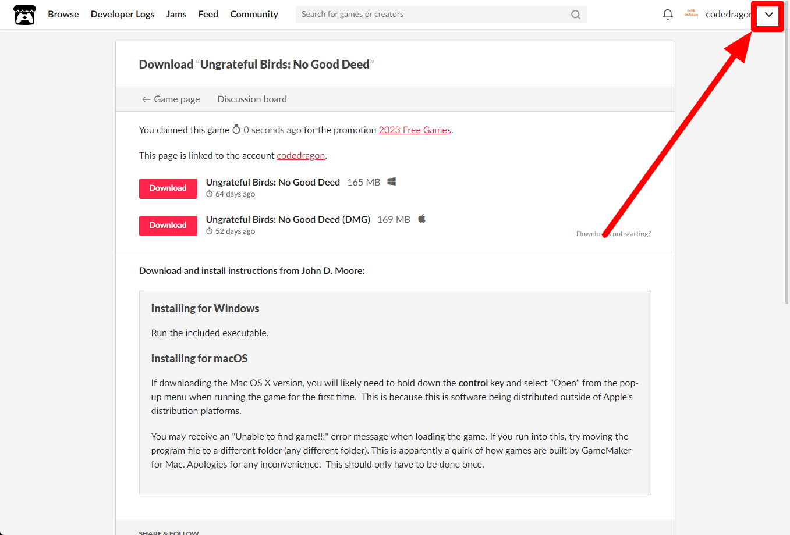
Task: Click the search magnifier icon
Action: coord(576,15)
